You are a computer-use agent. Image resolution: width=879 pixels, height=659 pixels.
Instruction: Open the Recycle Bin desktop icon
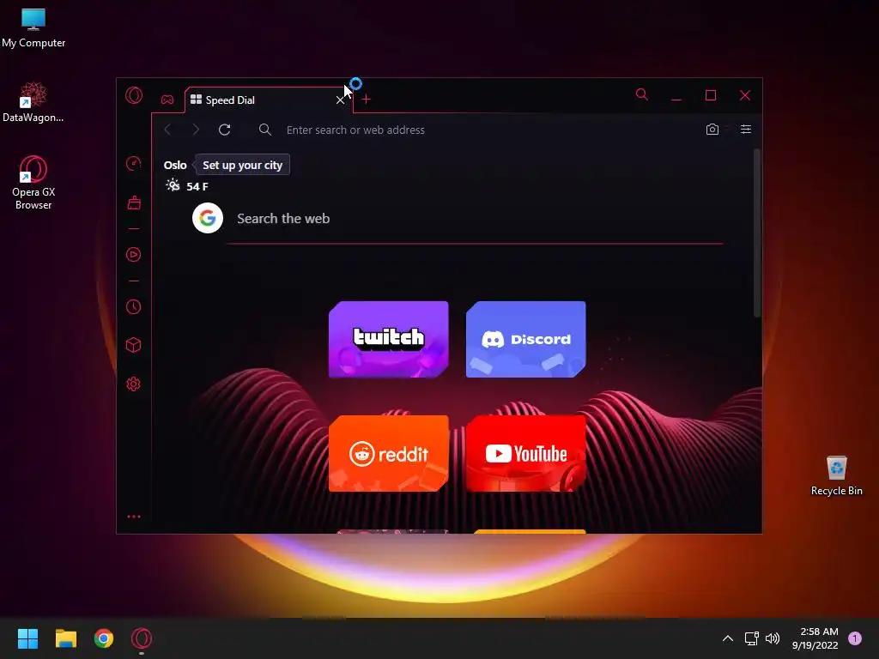[836, 475]
